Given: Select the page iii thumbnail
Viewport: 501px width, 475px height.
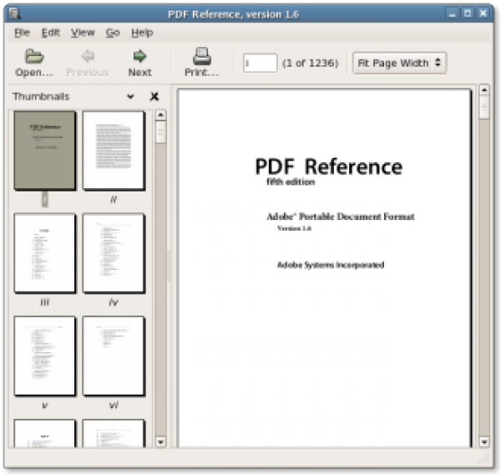Looking at the screenshot, I should (45, 253).
